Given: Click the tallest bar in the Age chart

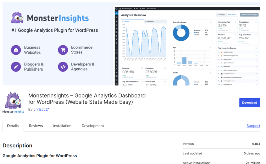Looking at the screenshot, I should coord(184,61).
